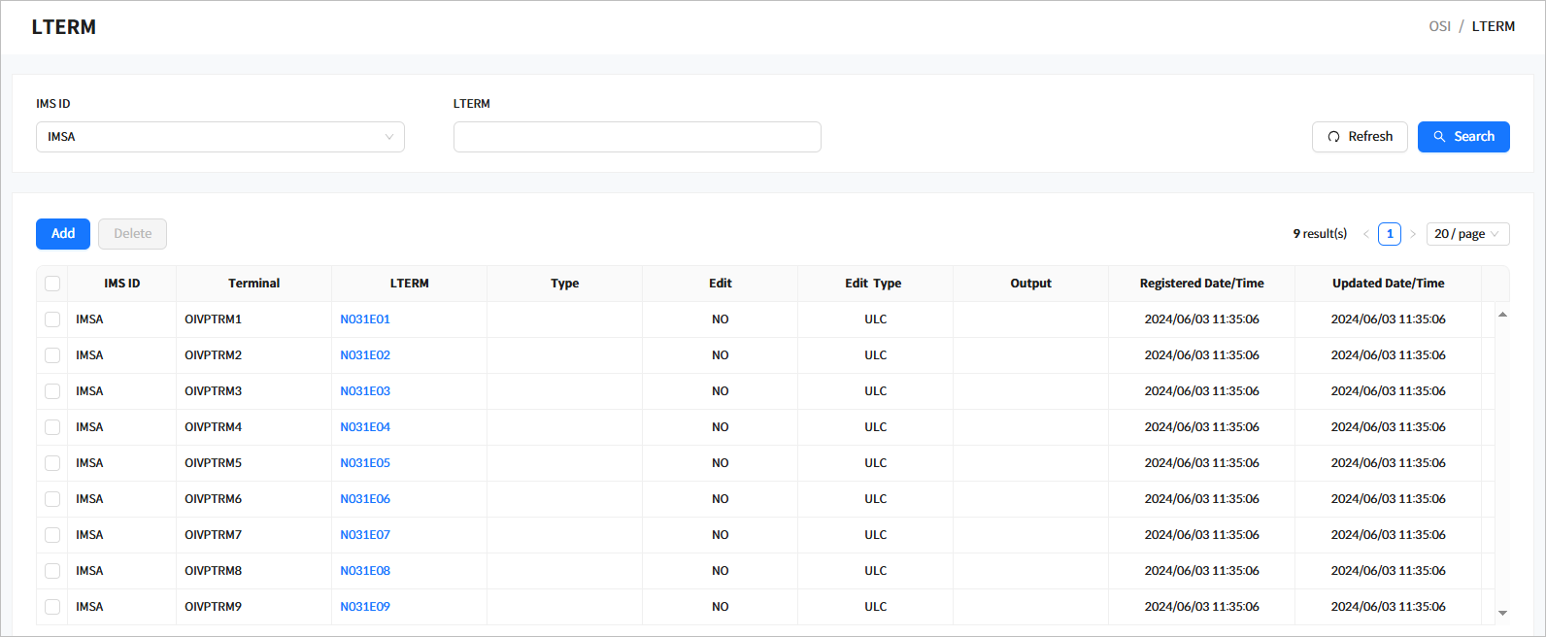The image size is (1546, 637).
Task: Go to next page arrow
Action: [x=1413, y=234]
